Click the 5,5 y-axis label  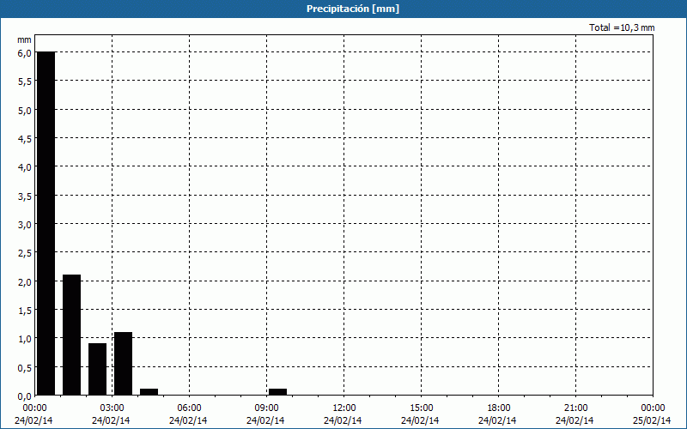[x=25, y=82]
